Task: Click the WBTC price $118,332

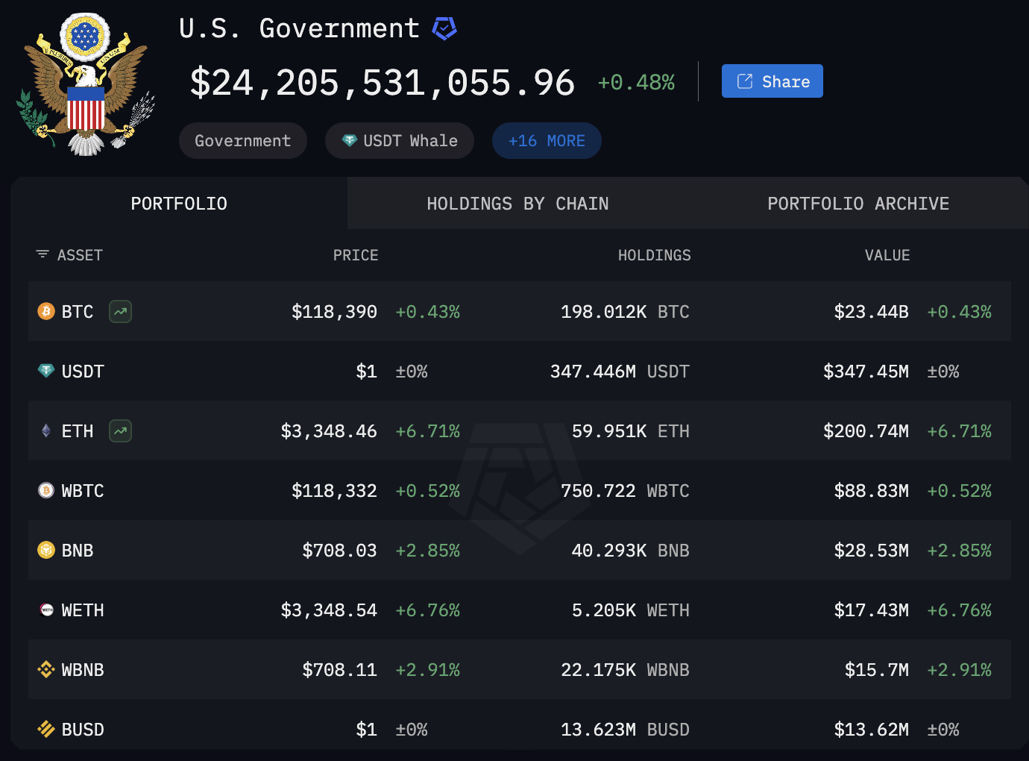Action: pyautogui.click(x=334, y=491)
